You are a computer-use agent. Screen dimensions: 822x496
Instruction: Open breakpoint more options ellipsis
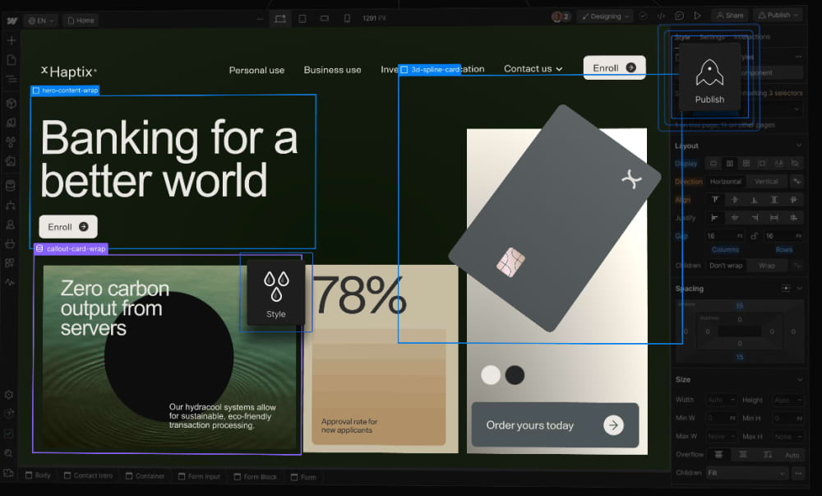coord(260,20)
